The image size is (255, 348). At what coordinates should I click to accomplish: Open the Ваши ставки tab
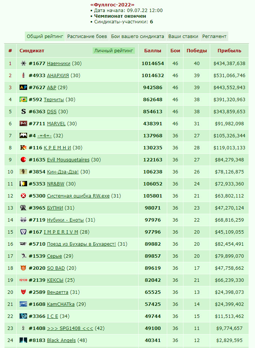(x=183, y=36)
